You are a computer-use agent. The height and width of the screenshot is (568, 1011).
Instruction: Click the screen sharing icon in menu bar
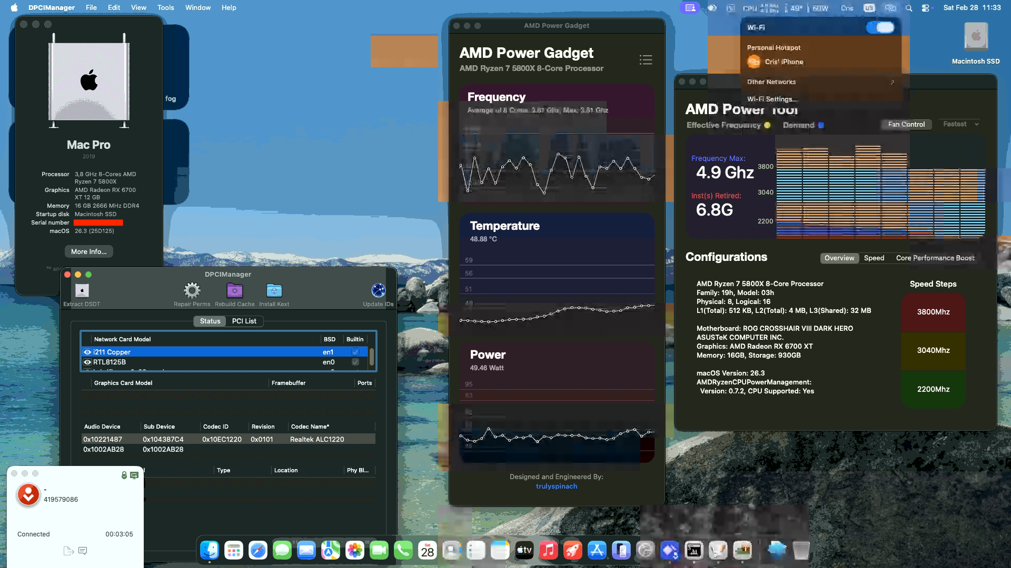[690, 8]
